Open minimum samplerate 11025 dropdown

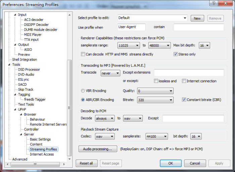click(129, 45)
